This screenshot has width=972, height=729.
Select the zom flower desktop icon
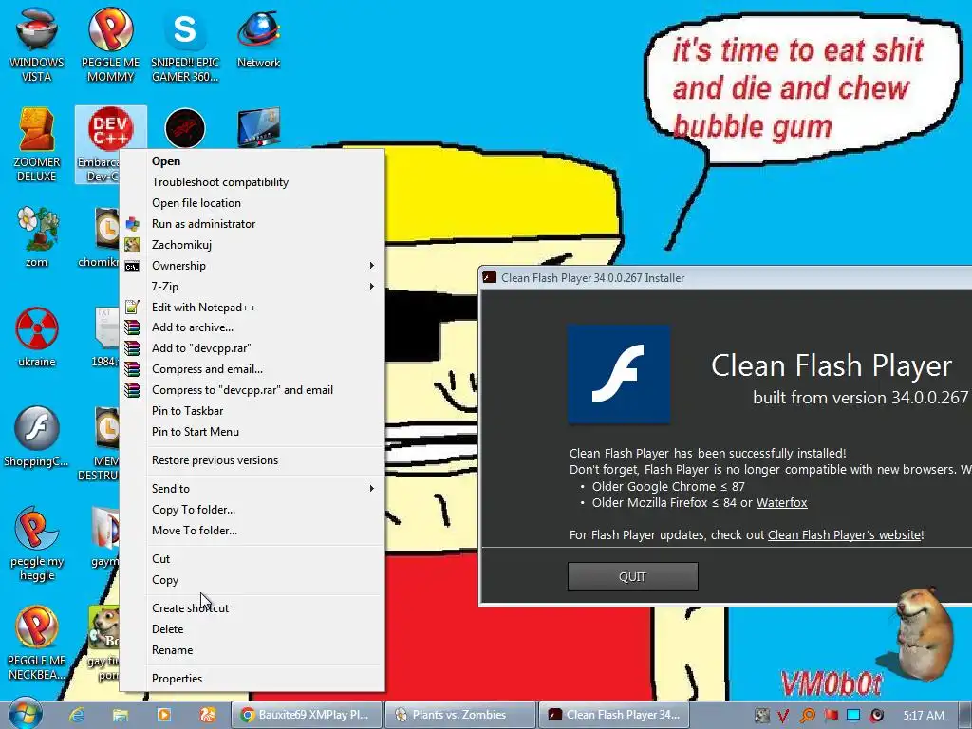pos(37,235)
